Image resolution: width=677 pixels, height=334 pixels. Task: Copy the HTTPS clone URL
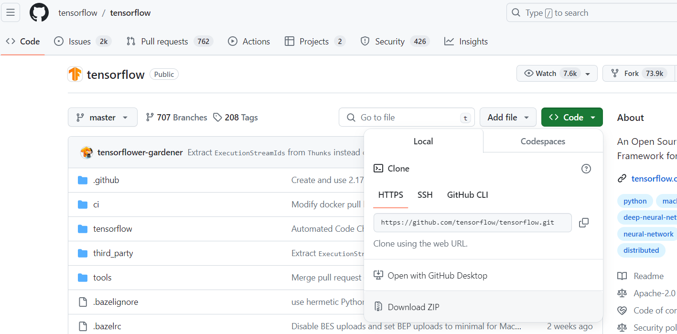click(x=583, y=223)
